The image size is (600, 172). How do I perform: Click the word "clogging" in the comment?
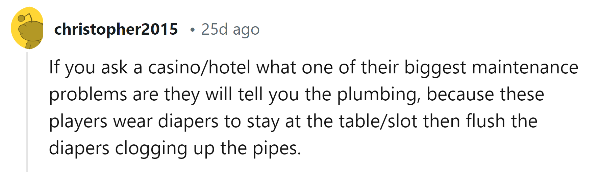(151, 148)
